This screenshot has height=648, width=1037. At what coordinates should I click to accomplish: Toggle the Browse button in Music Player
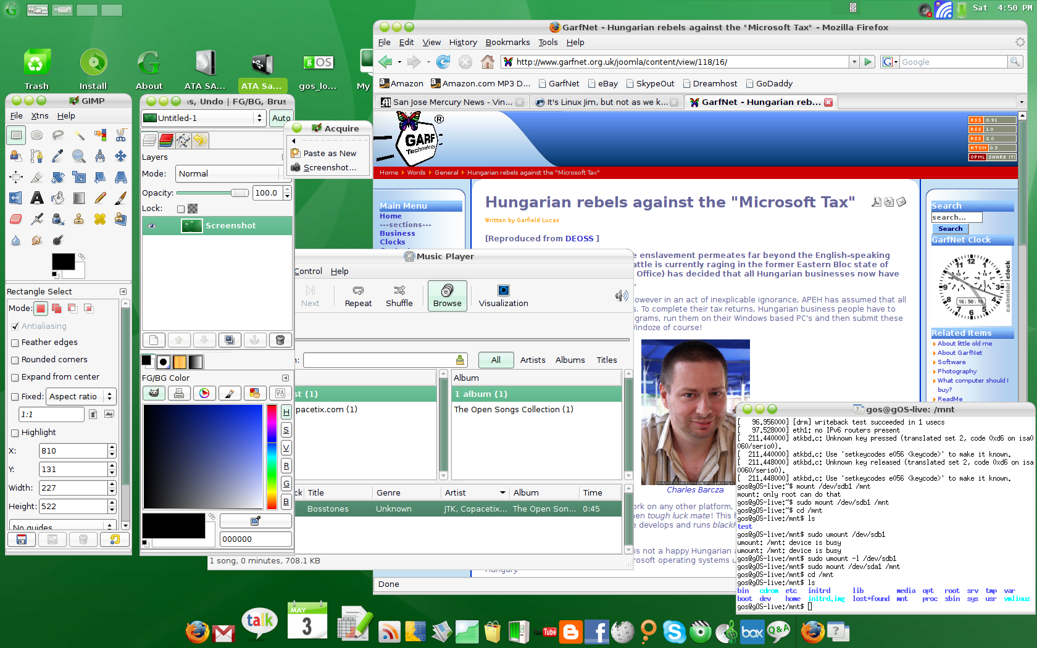pyautogui.click(x=448, y=296)
